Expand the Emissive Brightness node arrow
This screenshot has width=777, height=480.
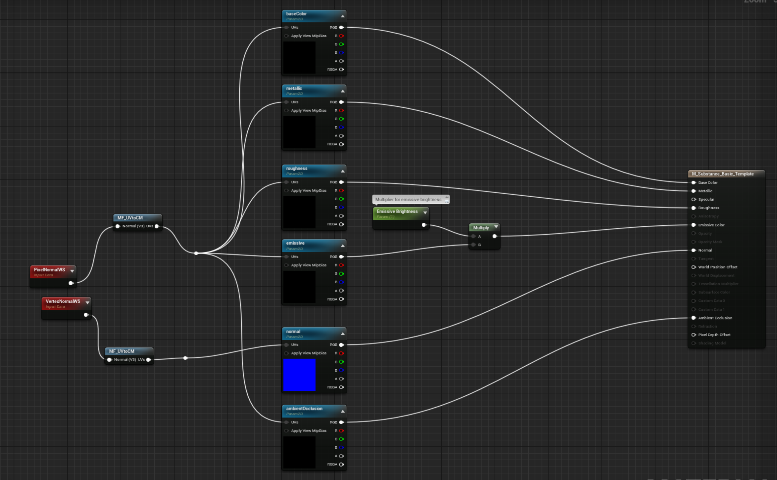click(425, 213)
